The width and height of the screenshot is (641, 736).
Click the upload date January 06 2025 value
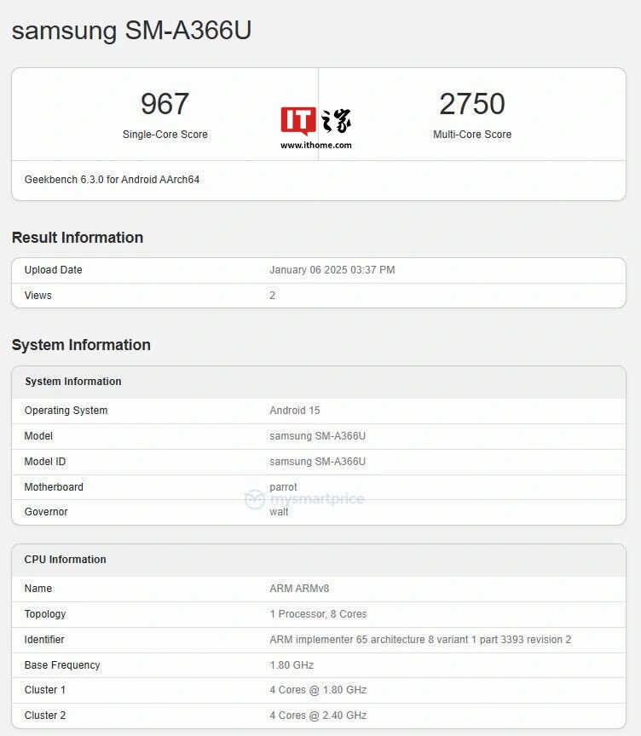[x=332, y=270]
